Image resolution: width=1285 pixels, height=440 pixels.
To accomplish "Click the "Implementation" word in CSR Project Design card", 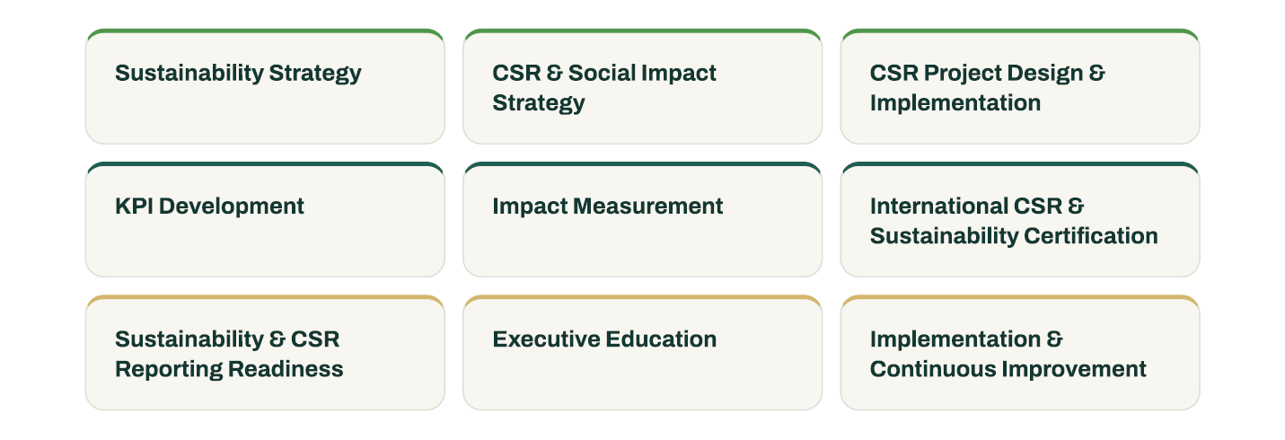I will point(955,103).
